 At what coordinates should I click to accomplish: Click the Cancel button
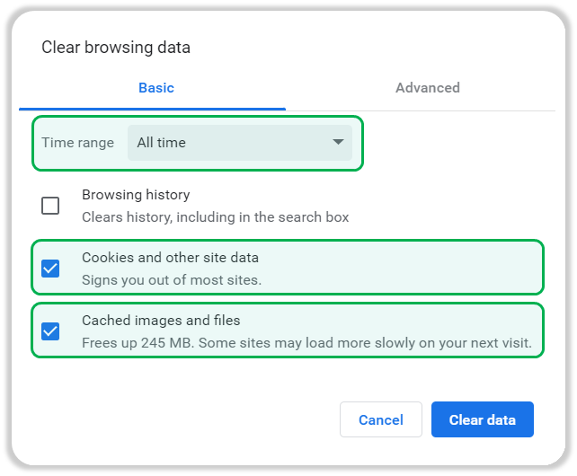tap(381, 419)
